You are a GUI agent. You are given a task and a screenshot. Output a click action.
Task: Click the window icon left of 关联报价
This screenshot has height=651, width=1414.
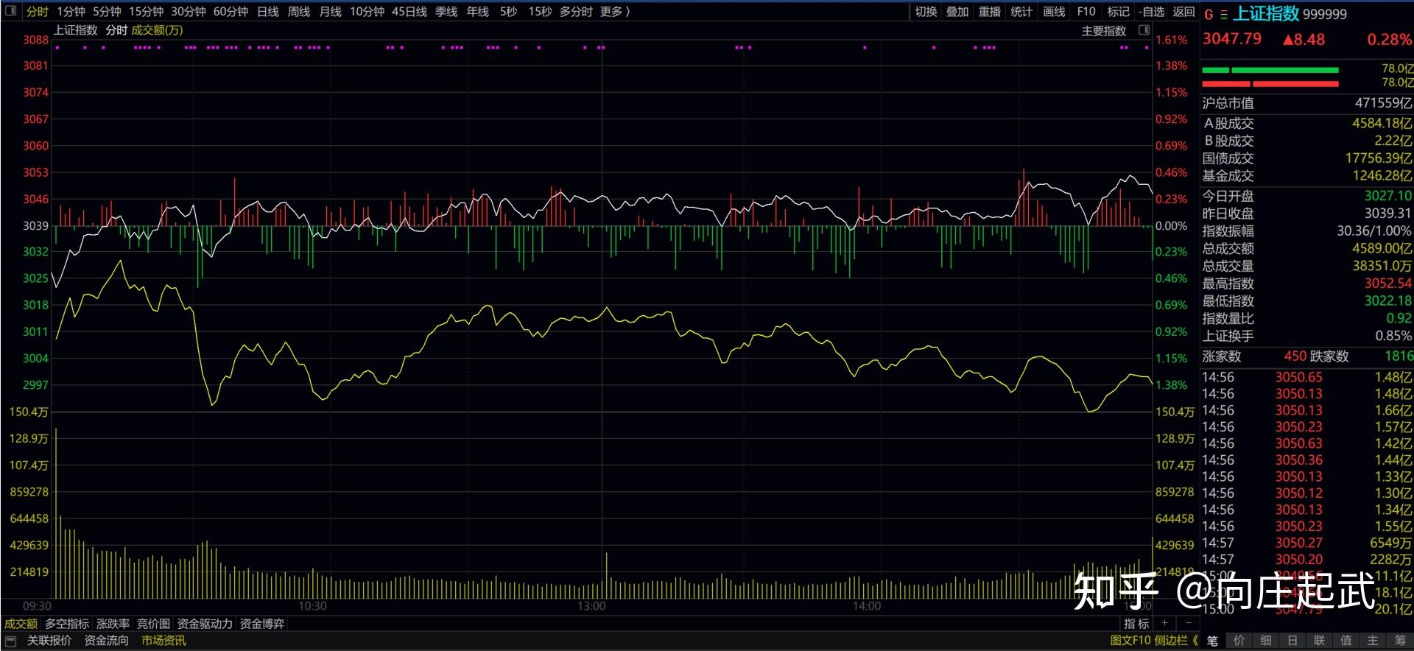pyautogui.click(x=10, y=641)
